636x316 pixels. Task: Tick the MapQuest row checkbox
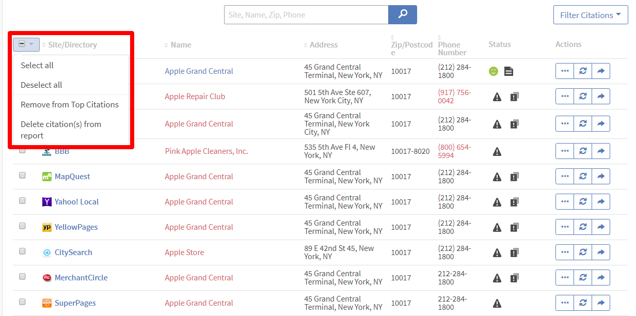[x=22, y=176]
